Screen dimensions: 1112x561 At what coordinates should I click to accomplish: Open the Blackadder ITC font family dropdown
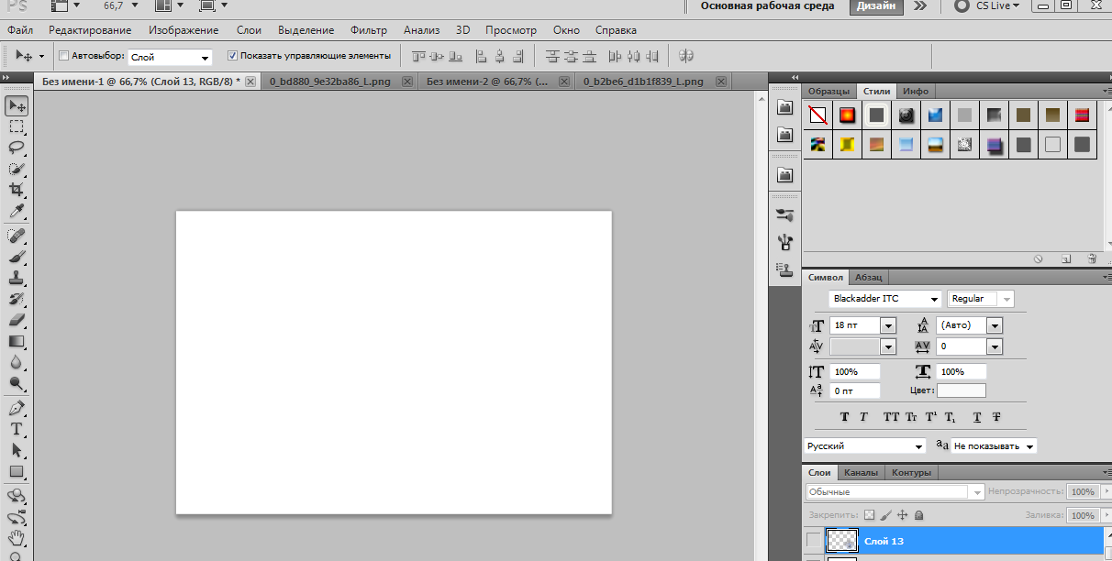pos(934,299)
